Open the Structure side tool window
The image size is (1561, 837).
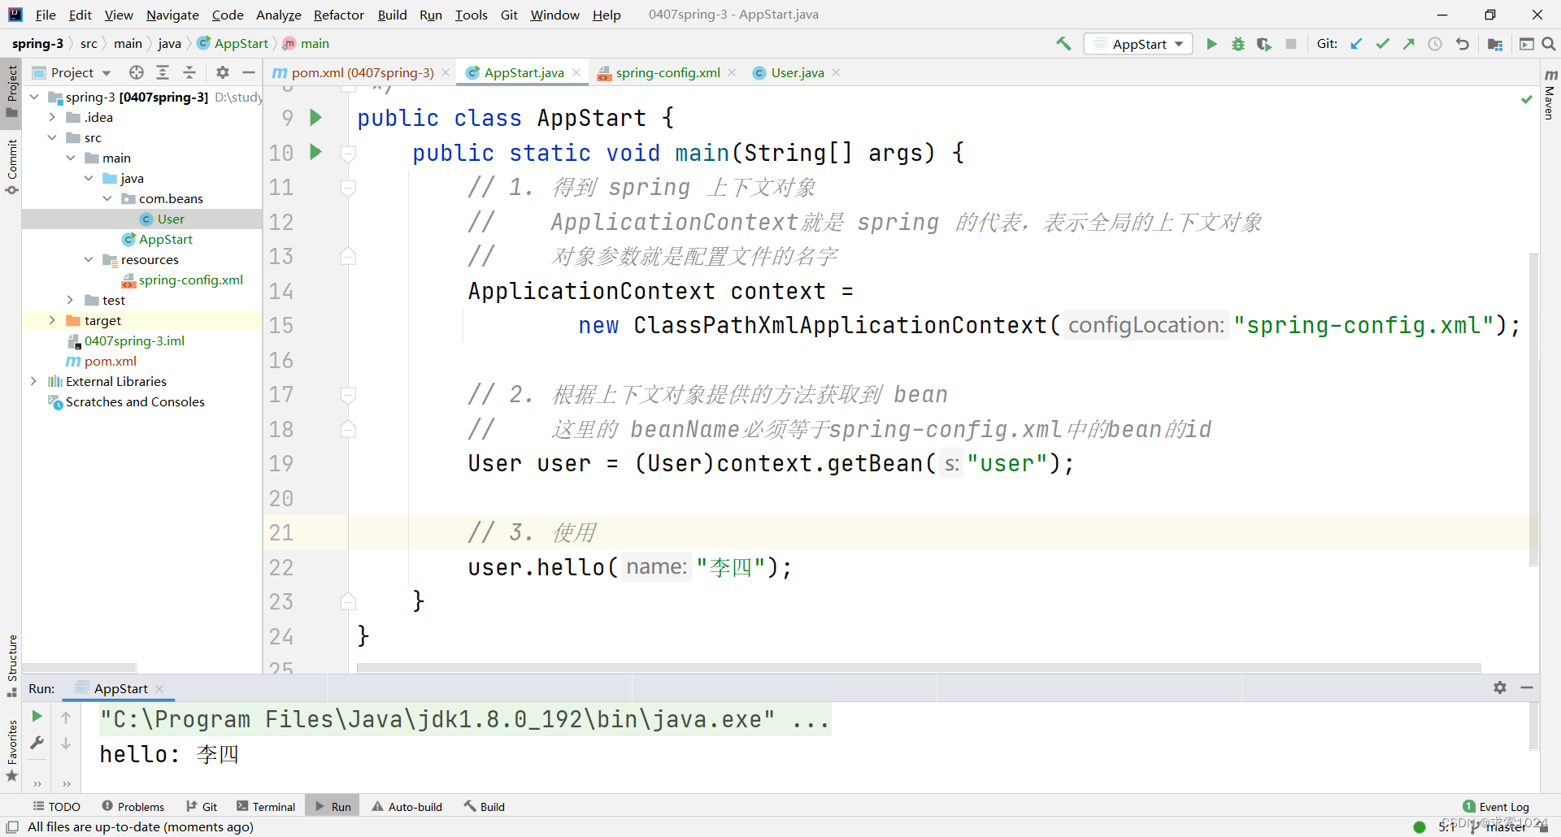[x=11, y=666]
